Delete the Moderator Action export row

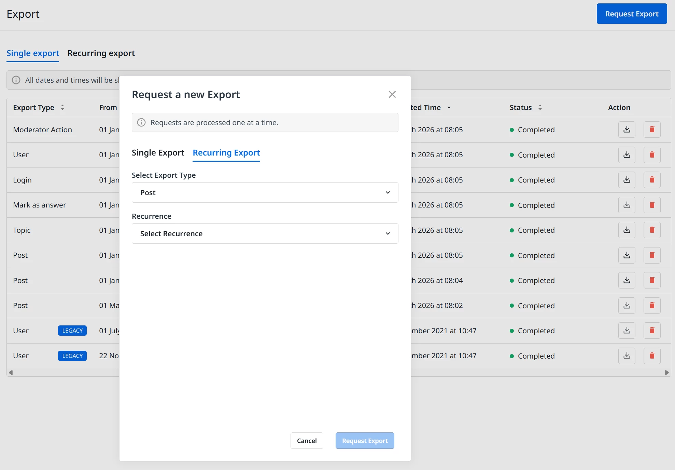(652, 130)
